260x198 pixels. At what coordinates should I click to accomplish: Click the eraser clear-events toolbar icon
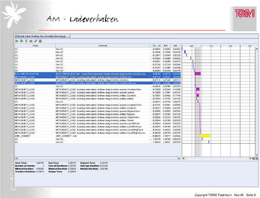[35, 41]
